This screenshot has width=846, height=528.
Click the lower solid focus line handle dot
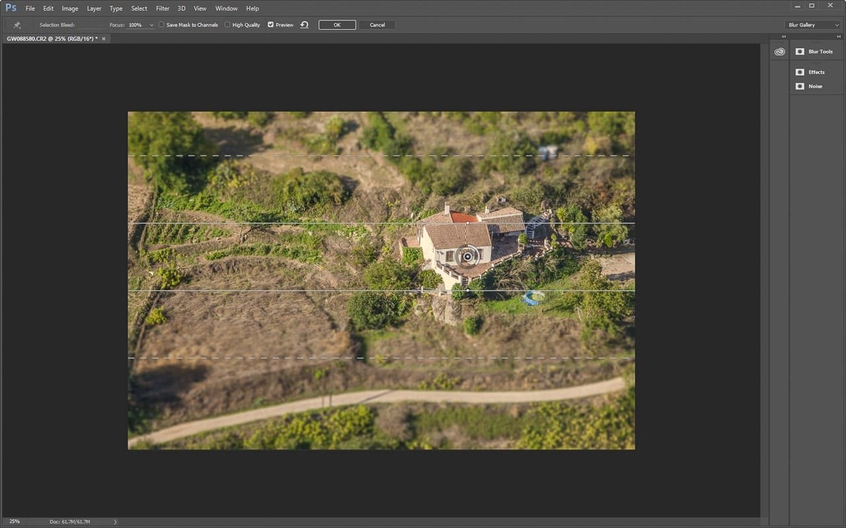pyautogui.click(x=467, y=290)
